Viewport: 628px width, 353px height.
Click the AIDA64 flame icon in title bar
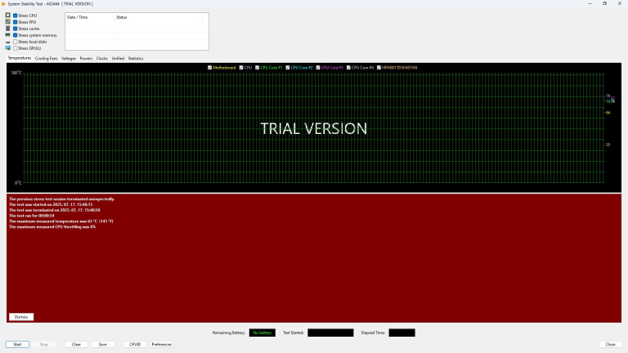(3, 3)
